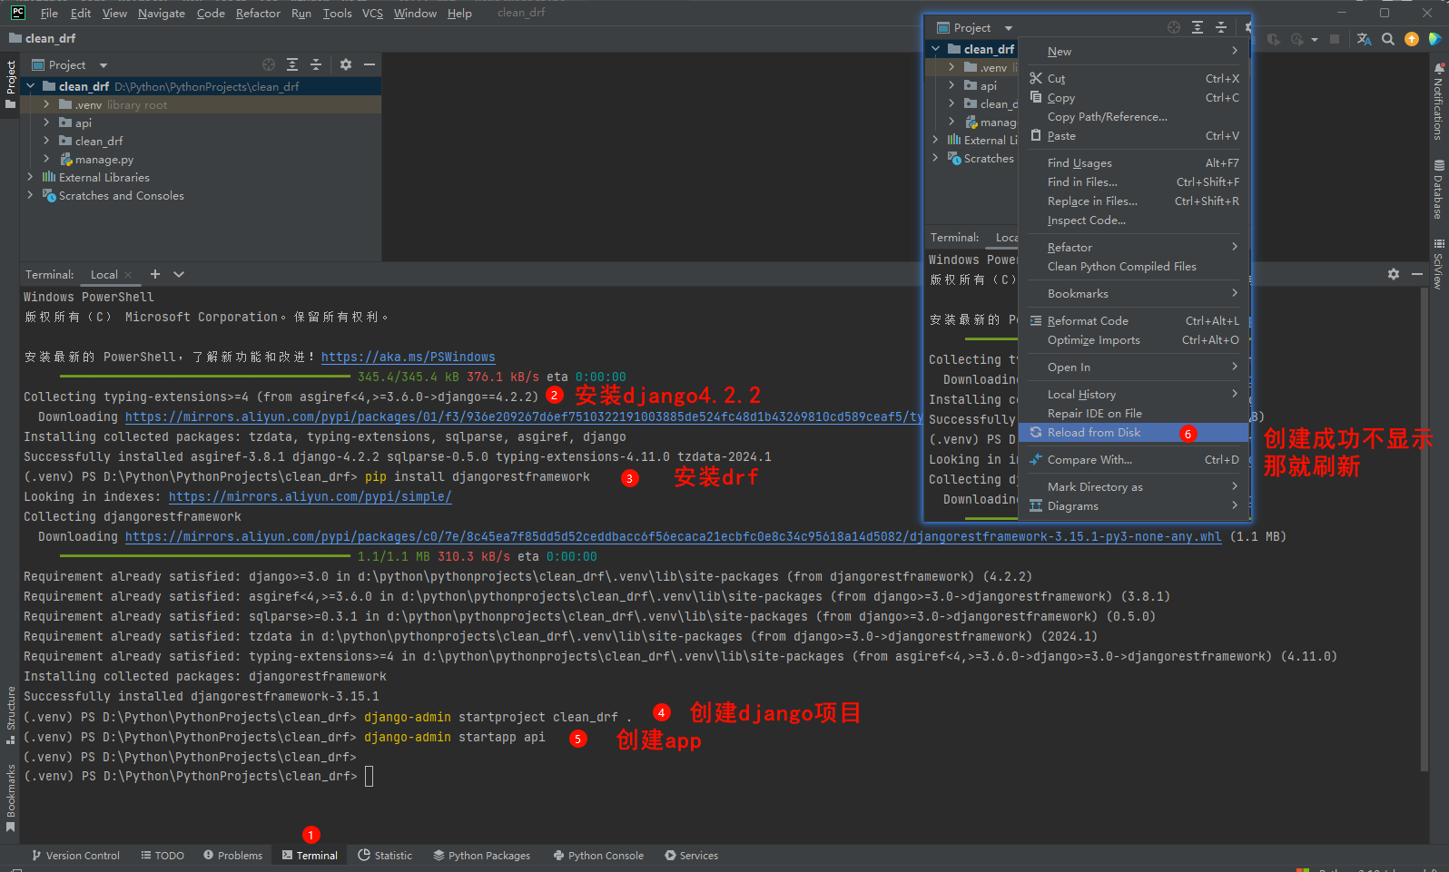Click the Select Opened File locate icon in Project panel
1449x872 pixels.
pos(269,64)
